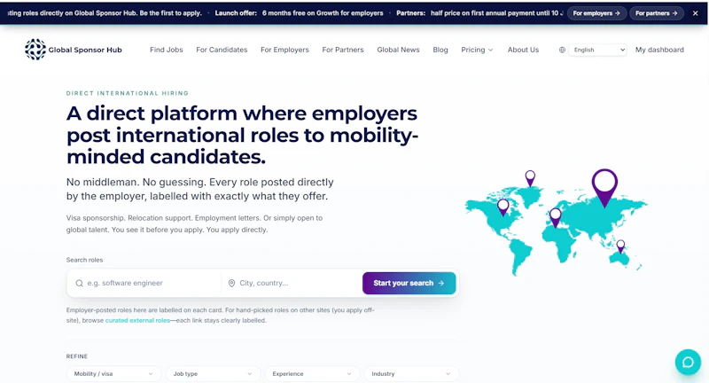Click the job title search field
This screenshot has width=709, height=383.
(x=144, y=283)
